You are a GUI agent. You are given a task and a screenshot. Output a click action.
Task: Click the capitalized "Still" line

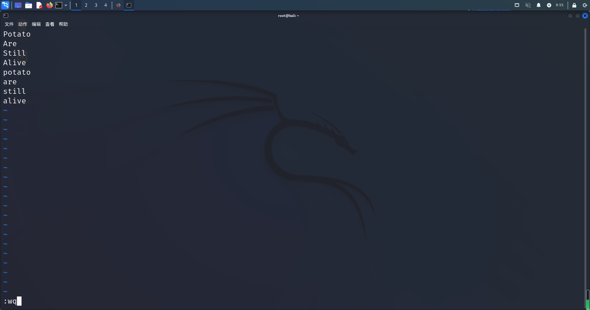pos(14,53)
